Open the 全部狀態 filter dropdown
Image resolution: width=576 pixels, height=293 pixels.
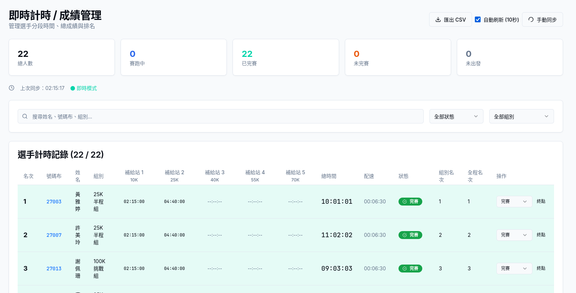456,116
